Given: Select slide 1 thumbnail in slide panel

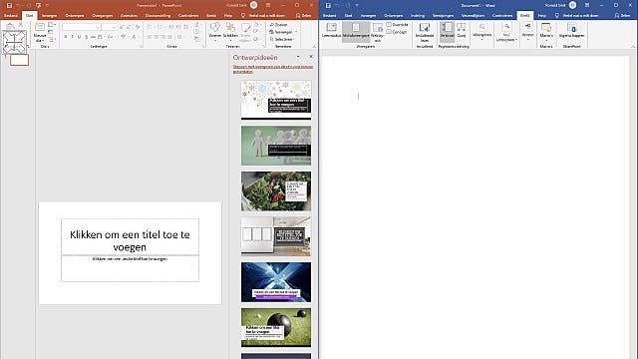Looking at the screenshot, I should [x=19, y=60].
